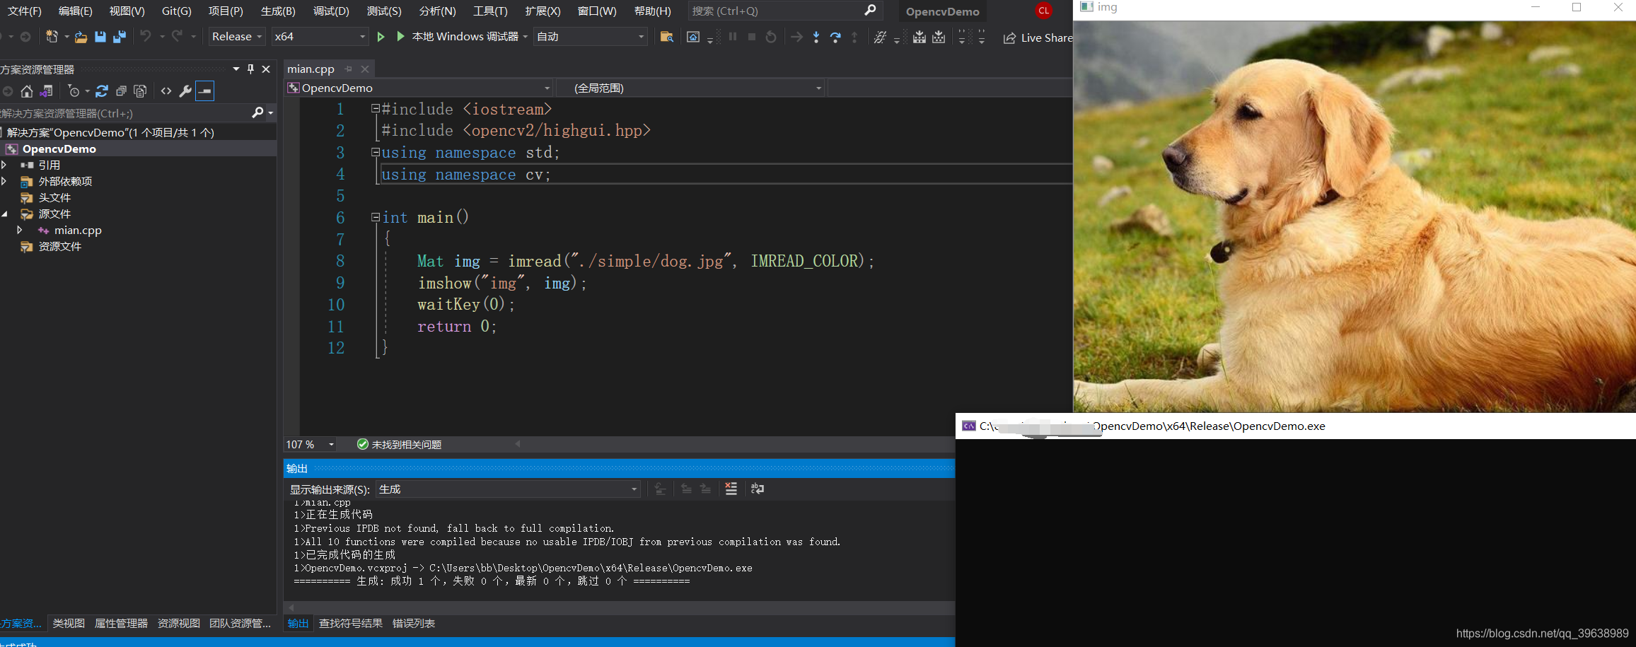Expand the mian.cpp tree node
The width and height of the screenshot is (1636, 647).
[19, 230]
